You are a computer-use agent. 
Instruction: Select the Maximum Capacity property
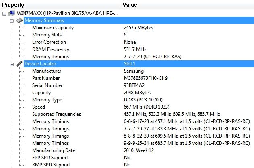click(53, 28)
